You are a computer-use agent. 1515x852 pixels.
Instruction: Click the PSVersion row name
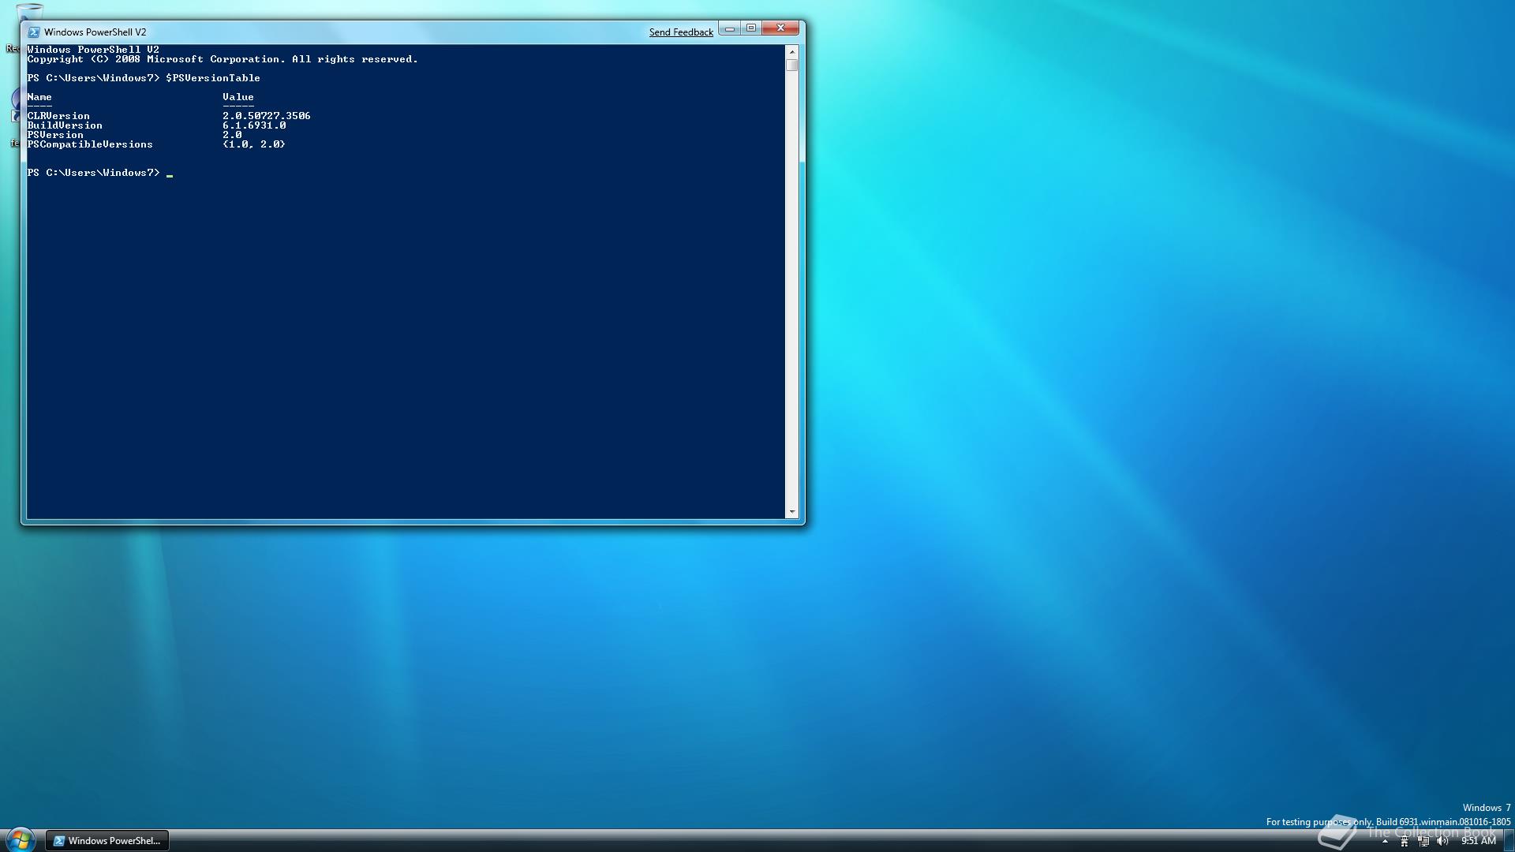click(55, 135)
